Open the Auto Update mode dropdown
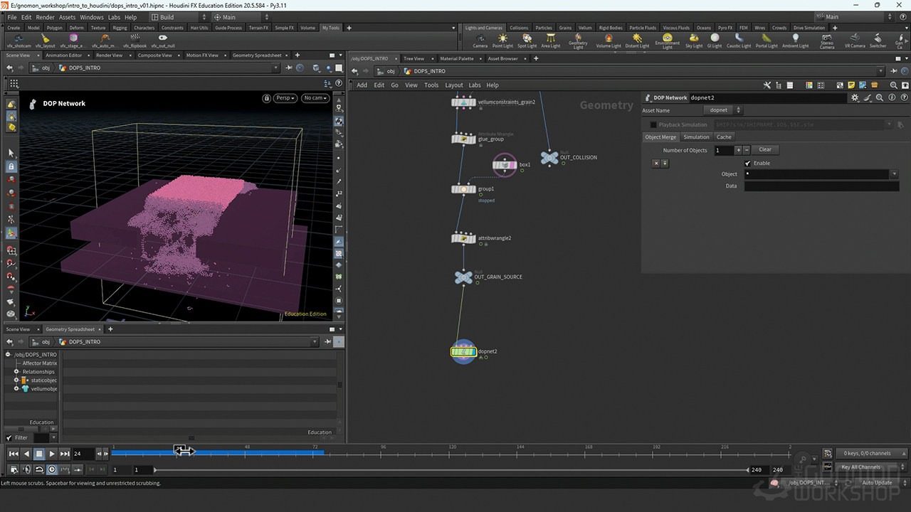 (x=877, y=482)
